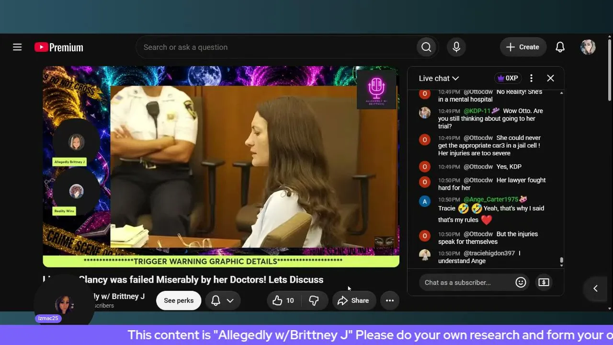Click the 0XP crown badge

pos(508,78)
